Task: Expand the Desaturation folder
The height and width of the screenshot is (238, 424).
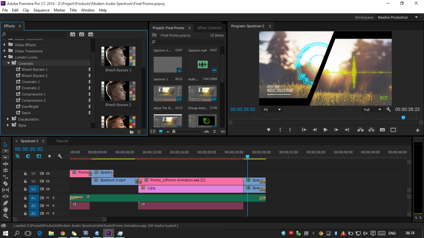Action: click(8, 119)
